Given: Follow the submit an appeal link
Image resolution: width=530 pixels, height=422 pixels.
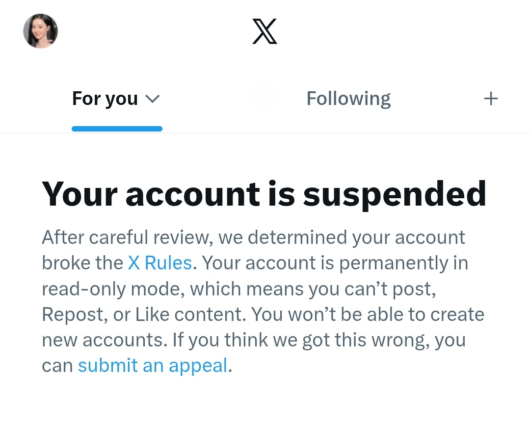Looking at the screenshot, I should click(153, 366).
